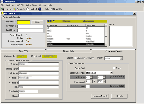
Task: Click the Generate New ID button
Action: click(x=100, y=96)
